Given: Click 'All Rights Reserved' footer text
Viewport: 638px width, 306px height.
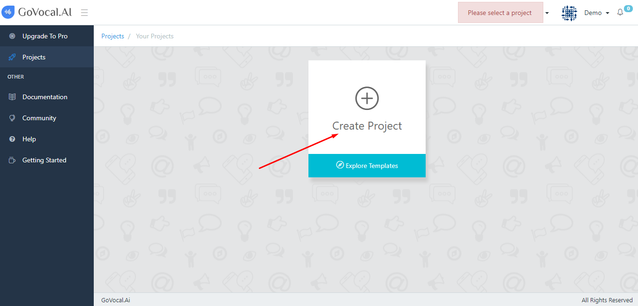Looking at the screenshot, I should (607, 300).
